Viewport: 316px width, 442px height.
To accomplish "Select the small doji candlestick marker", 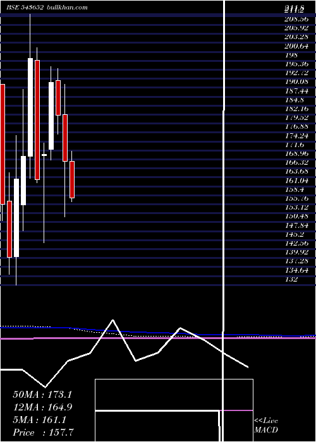I will (x=44, y=155).
